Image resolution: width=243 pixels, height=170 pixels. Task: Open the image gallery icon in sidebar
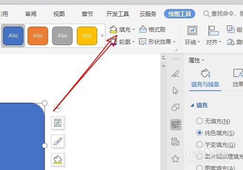pyautogui.click(x=175, y=142)
